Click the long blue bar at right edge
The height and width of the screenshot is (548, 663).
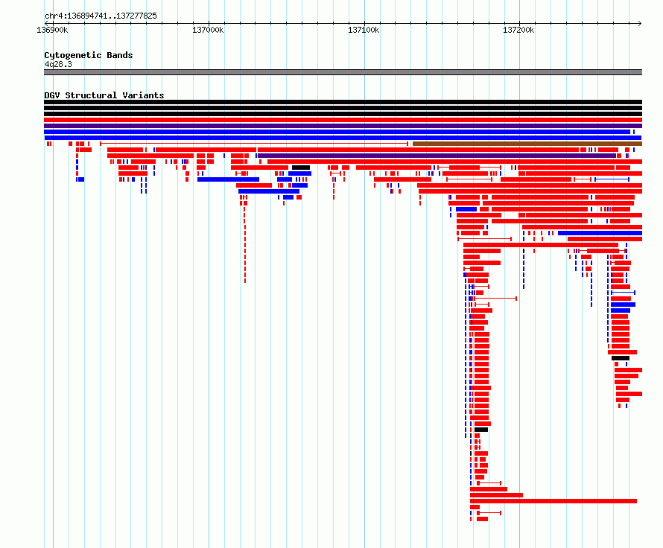click(600, 233)
